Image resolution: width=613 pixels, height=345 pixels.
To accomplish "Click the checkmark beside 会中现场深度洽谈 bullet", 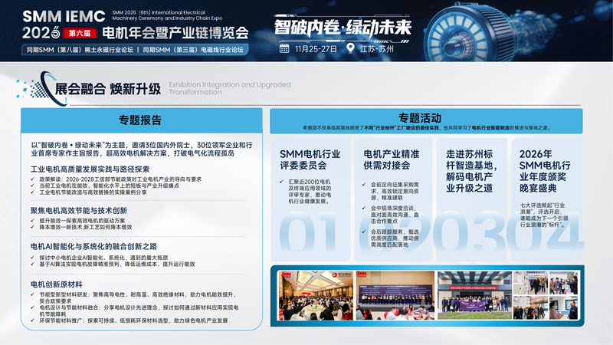I will 365,208.
